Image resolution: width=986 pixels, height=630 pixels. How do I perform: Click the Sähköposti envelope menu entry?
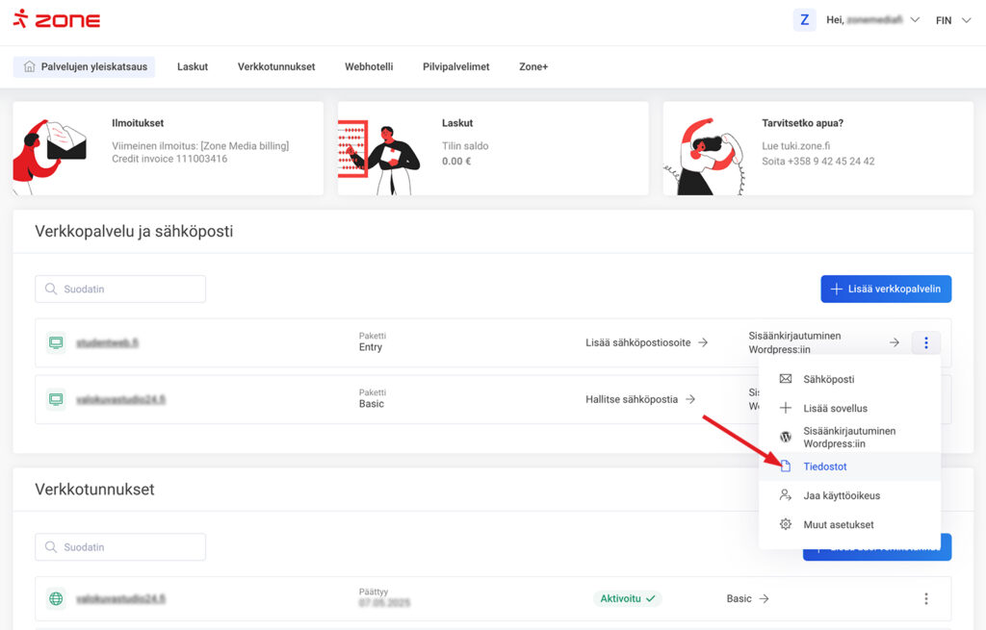828,379
